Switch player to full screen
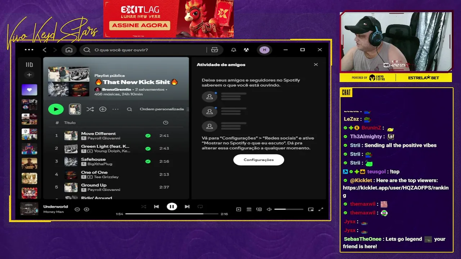The width and height of the screenshot is (461, 259). coord(321,209)
